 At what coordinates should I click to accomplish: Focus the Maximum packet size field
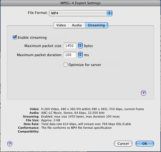tap(70, 46)
